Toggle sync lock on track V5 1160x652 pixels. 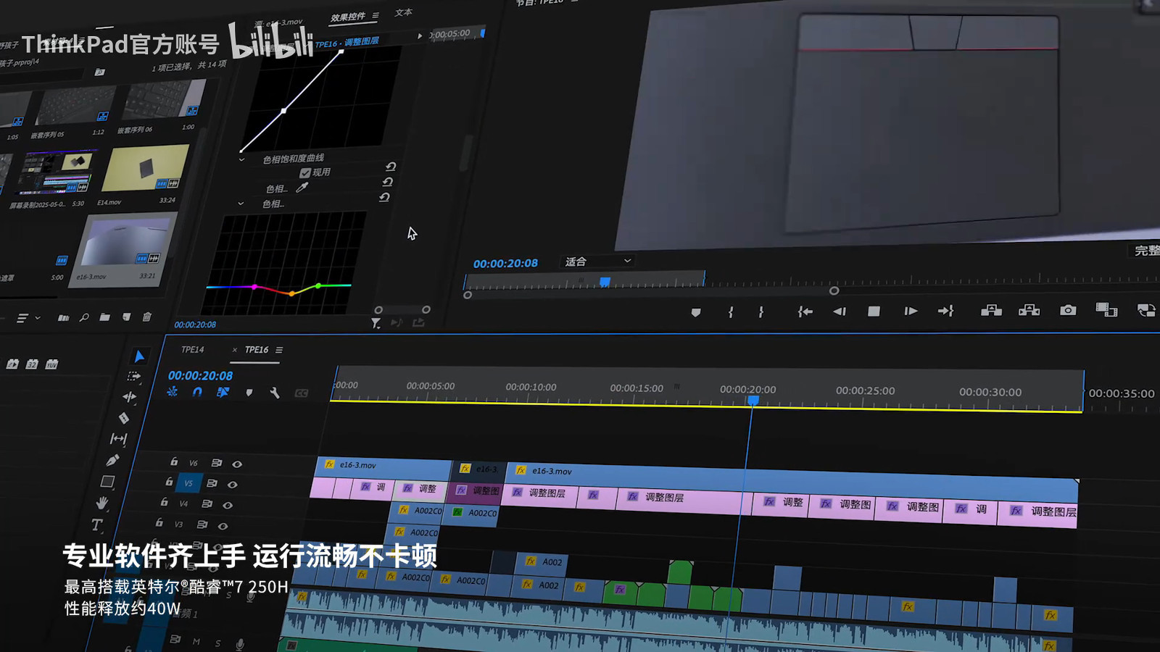tap(212, 483)
